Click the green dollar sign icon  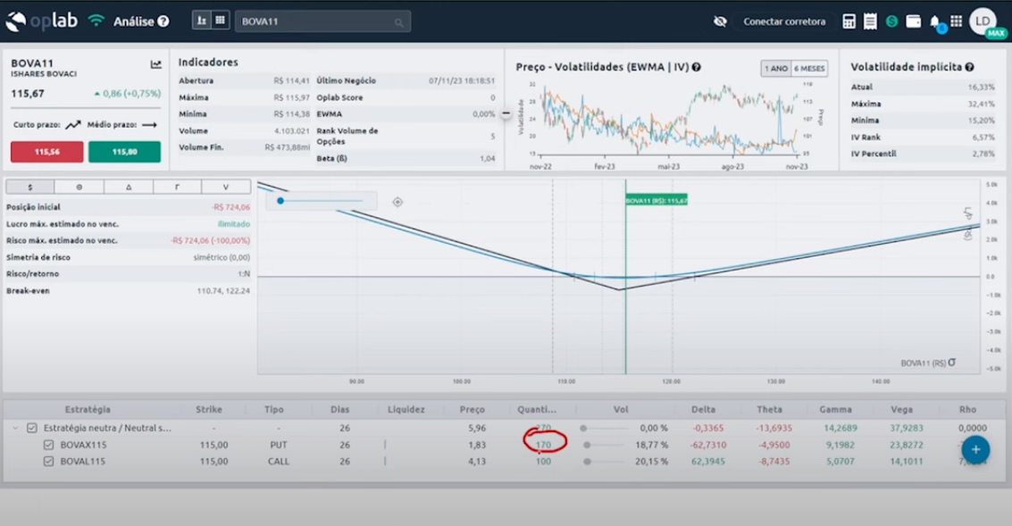[x=891, y=21]
